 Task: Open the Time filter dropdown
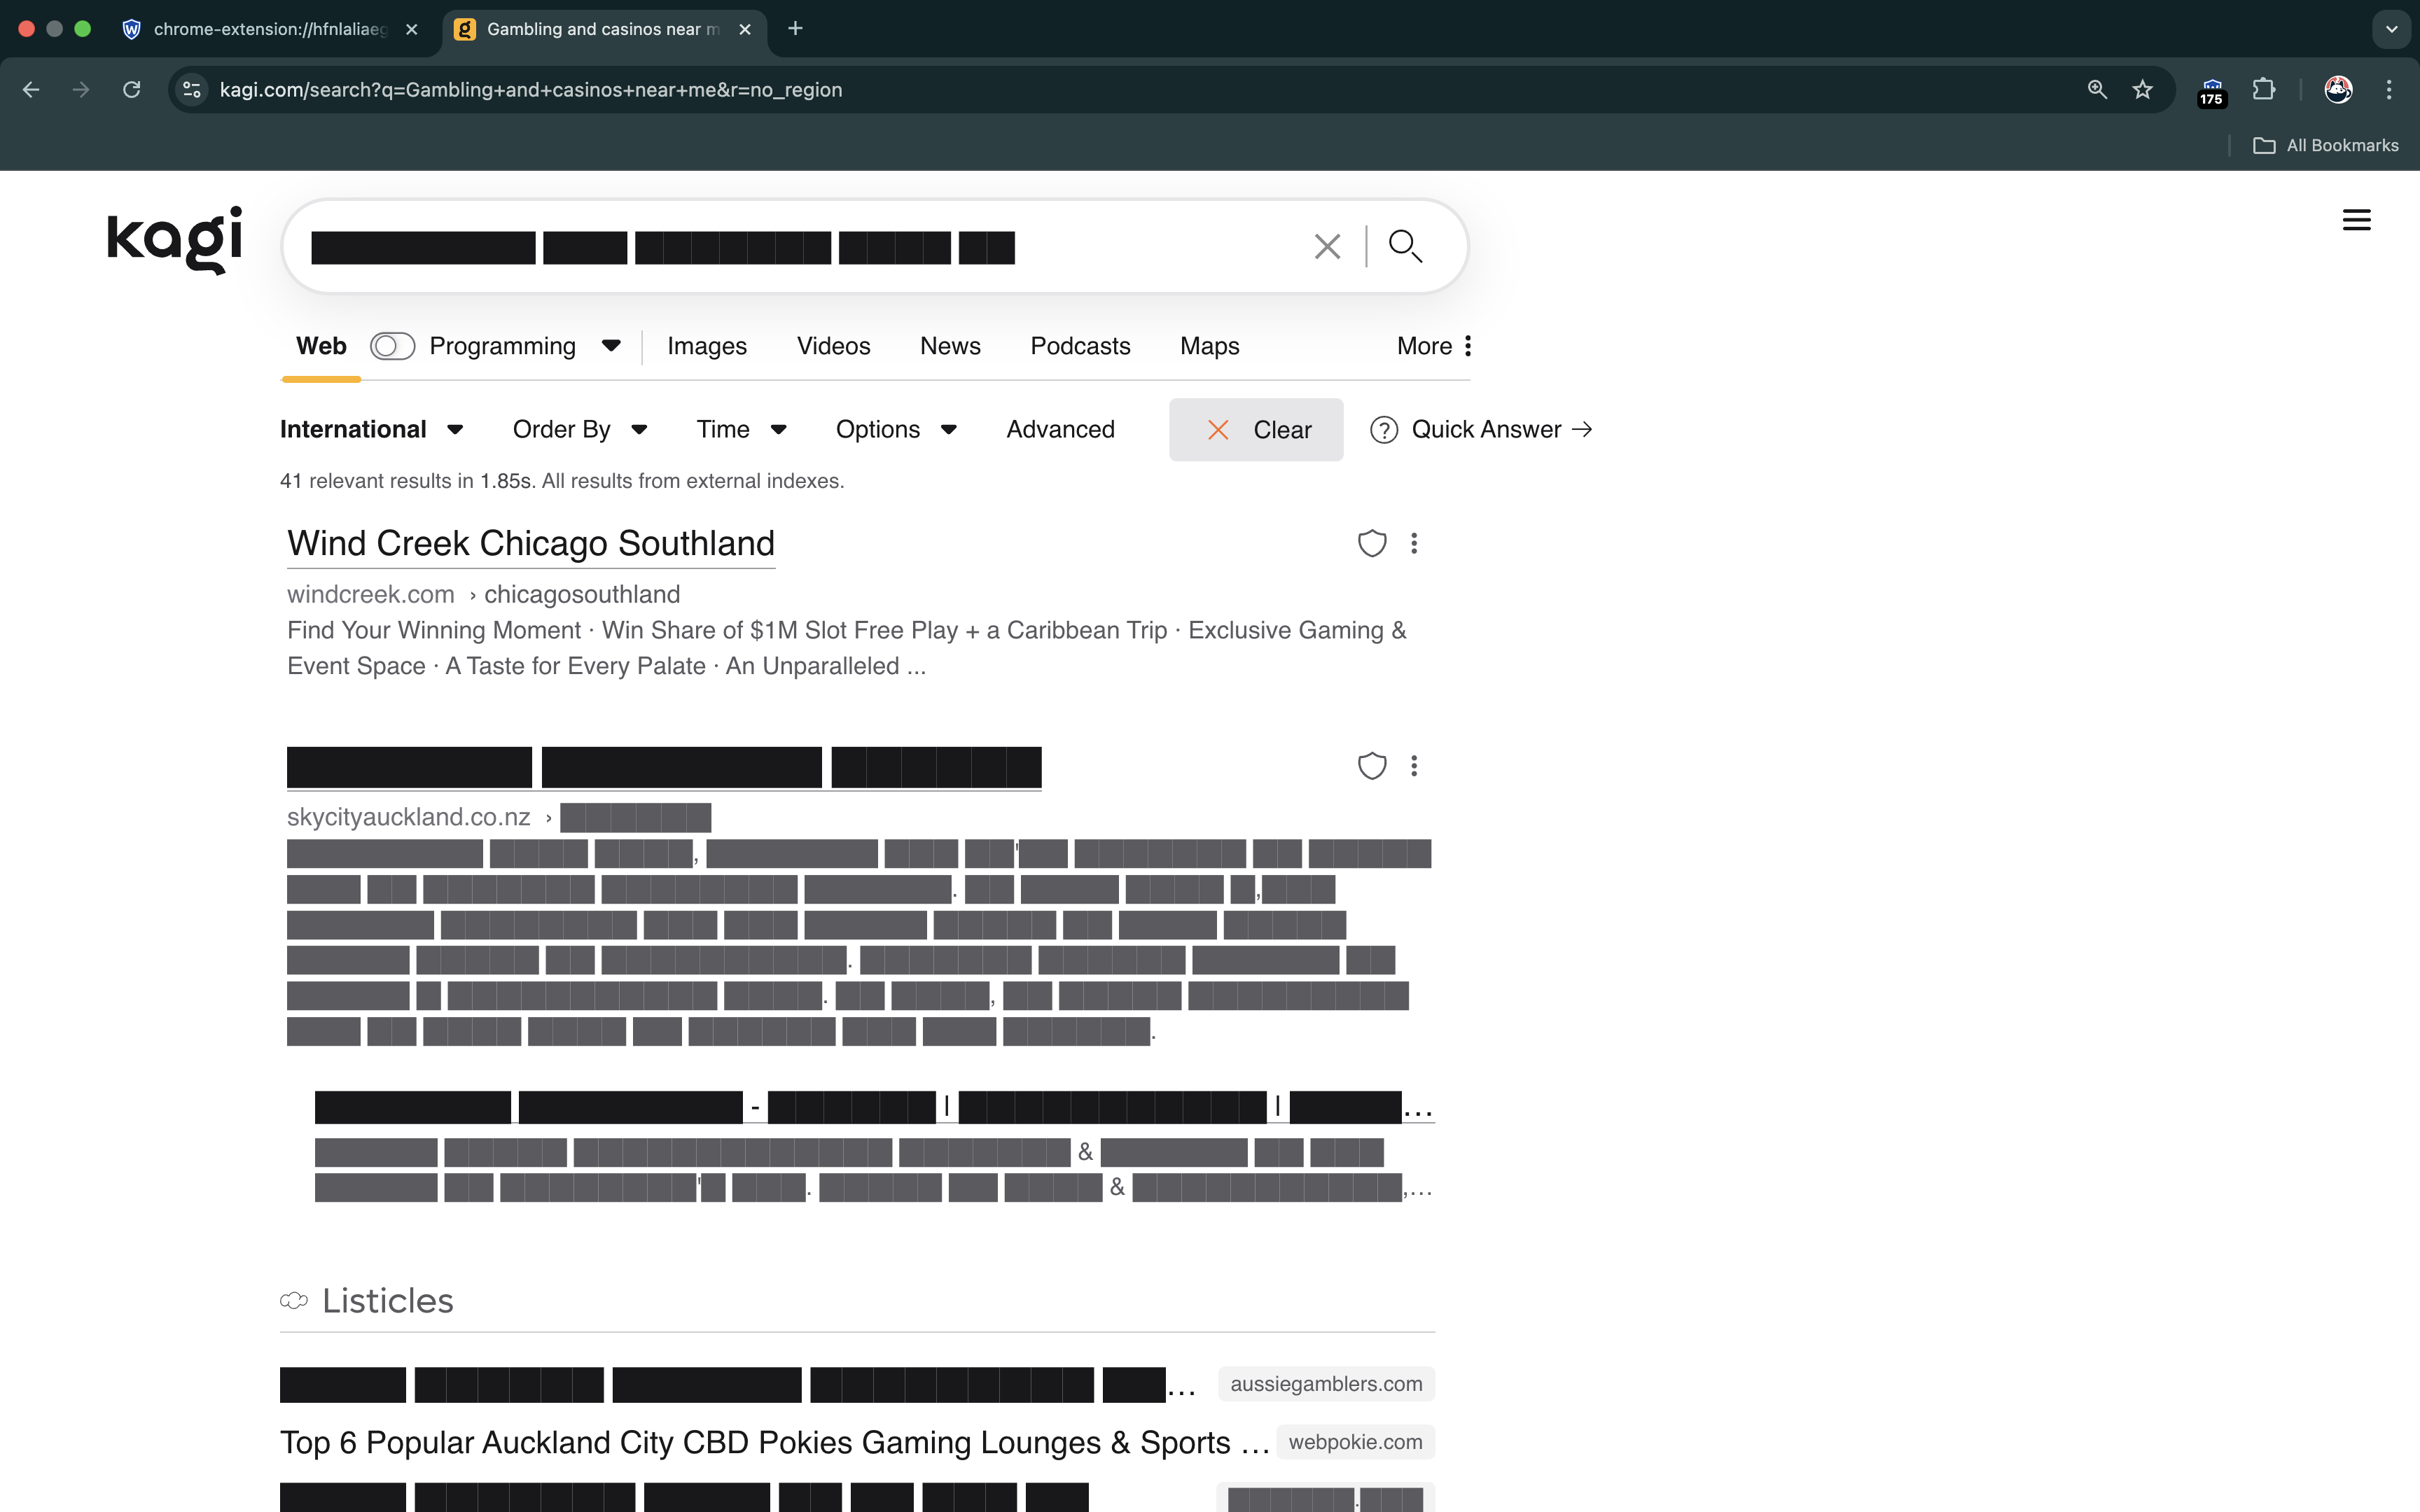[741, 430]
